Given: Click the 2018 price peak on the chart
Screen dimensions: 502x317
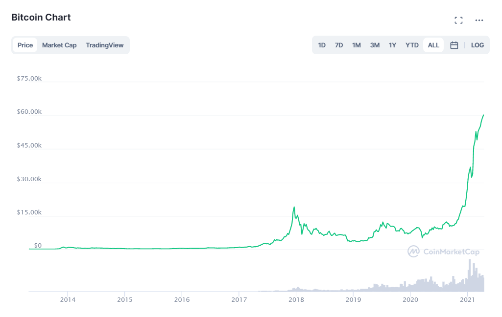Looking at the screenshot, I should (x=294, y=207).
